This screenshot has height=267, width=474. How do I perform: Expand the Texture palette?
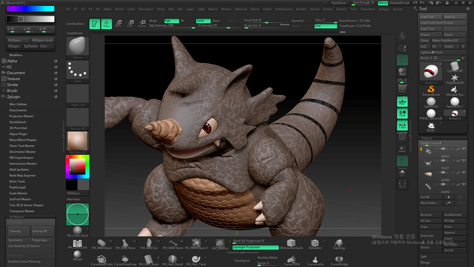(x=14, y=79)
